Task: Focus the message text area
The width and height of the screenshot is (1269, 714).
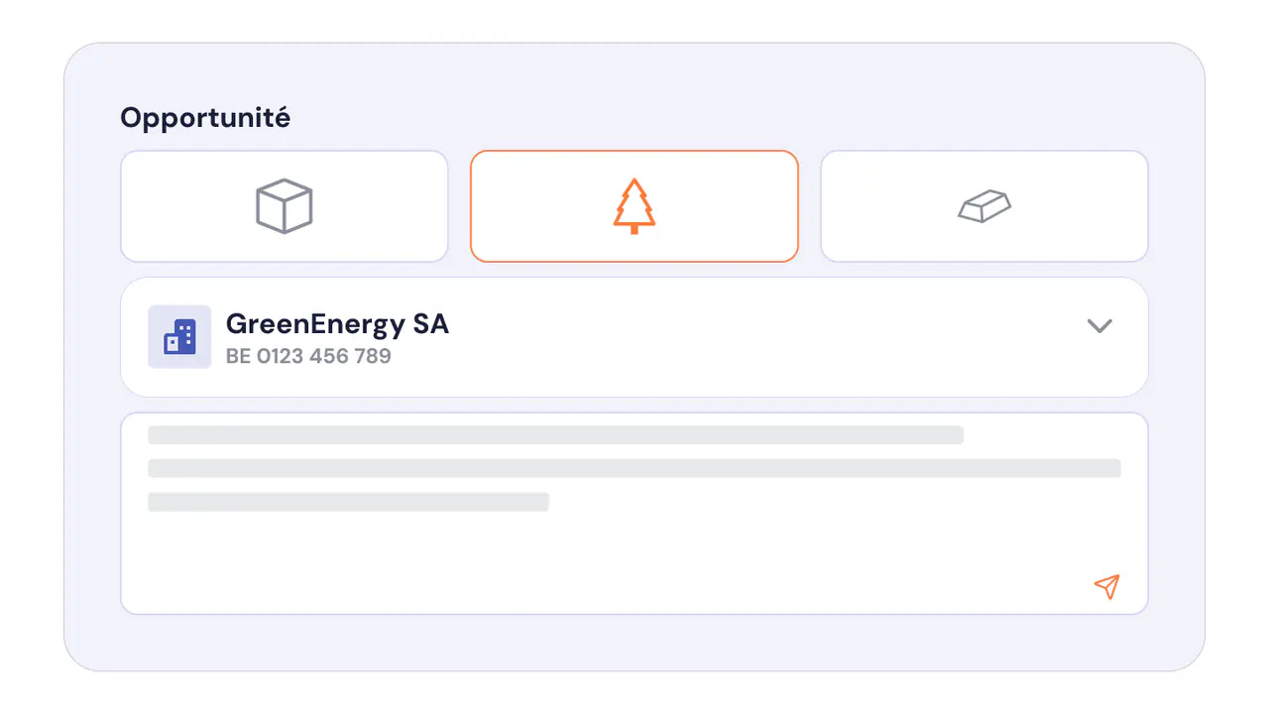Action: pos(634,514)
